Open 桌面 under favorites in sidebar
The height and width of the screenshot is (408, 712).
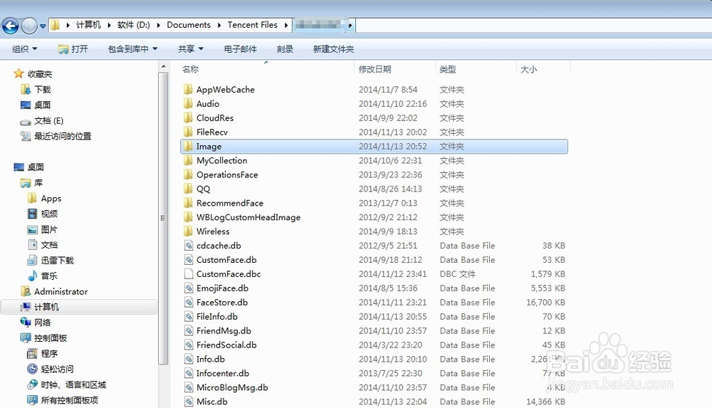[36, 105]
